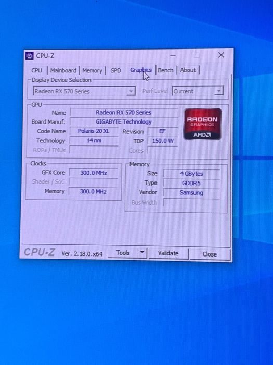Click the TDP value 150.0 W

(x=162, y=141)
